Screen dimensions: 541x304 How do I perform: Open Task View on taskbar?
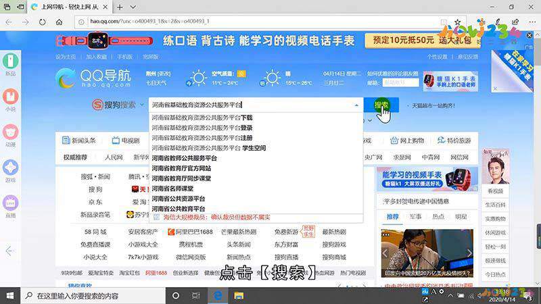pos(196,296)
